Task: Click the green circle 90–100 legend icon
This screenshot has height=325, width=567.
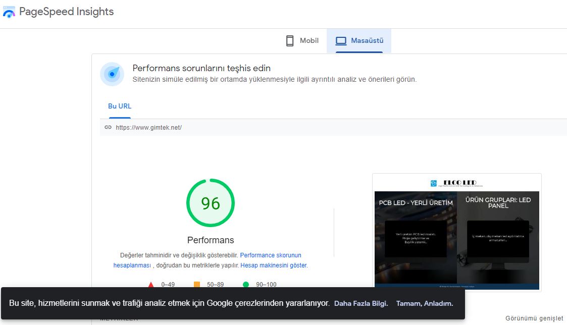Action: click(x=246, y=285)
